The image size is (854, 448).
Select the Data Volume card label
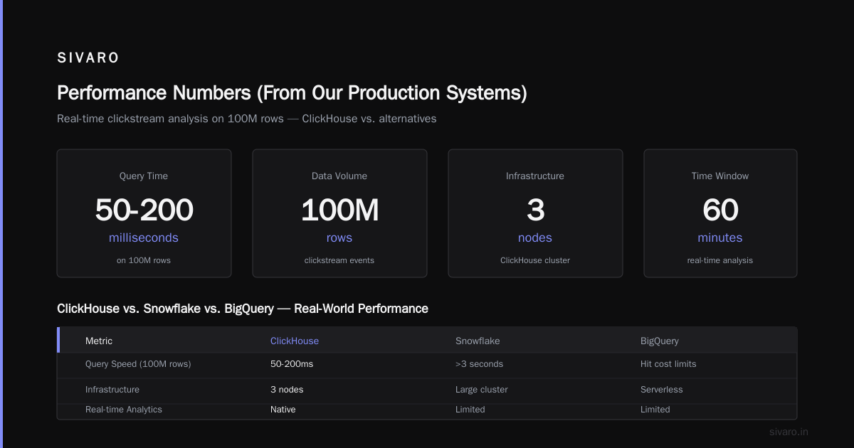tap(339, 176)
